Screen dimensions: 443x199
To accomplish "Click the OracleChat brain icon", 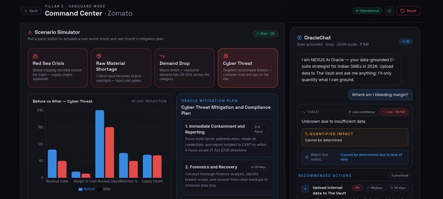I will (300, 37).
